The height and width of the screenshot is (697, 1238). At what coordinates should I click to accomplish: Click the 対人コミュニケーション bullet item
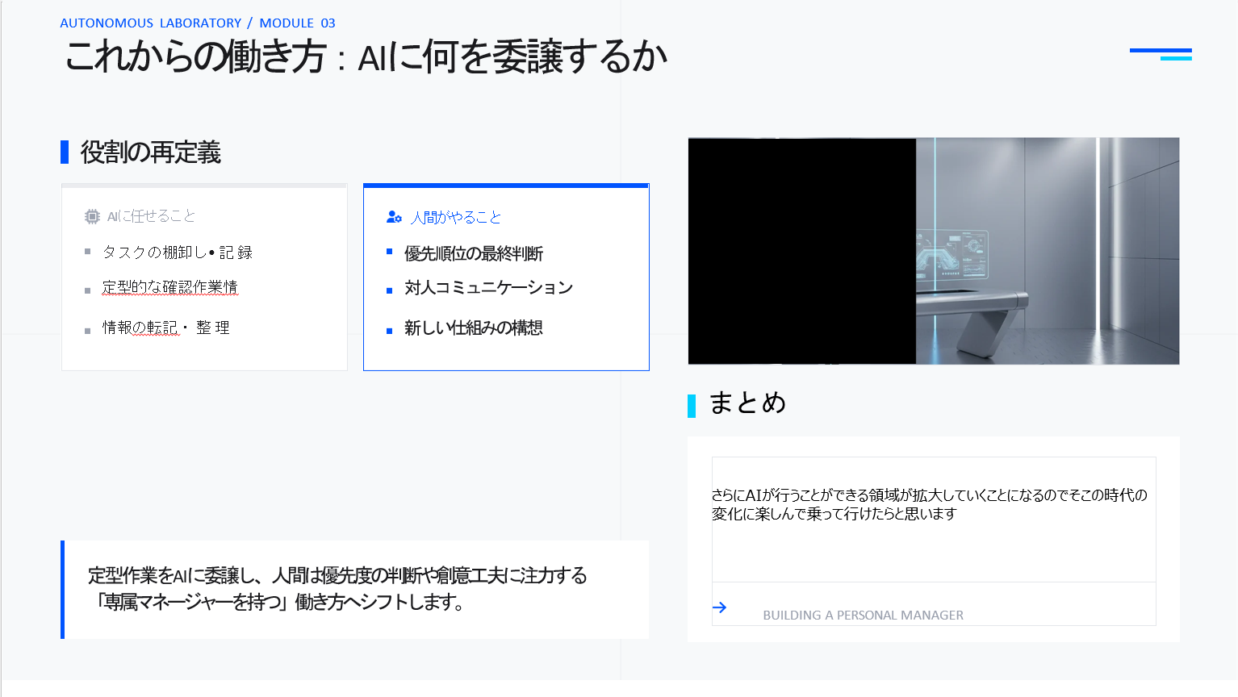488,288
